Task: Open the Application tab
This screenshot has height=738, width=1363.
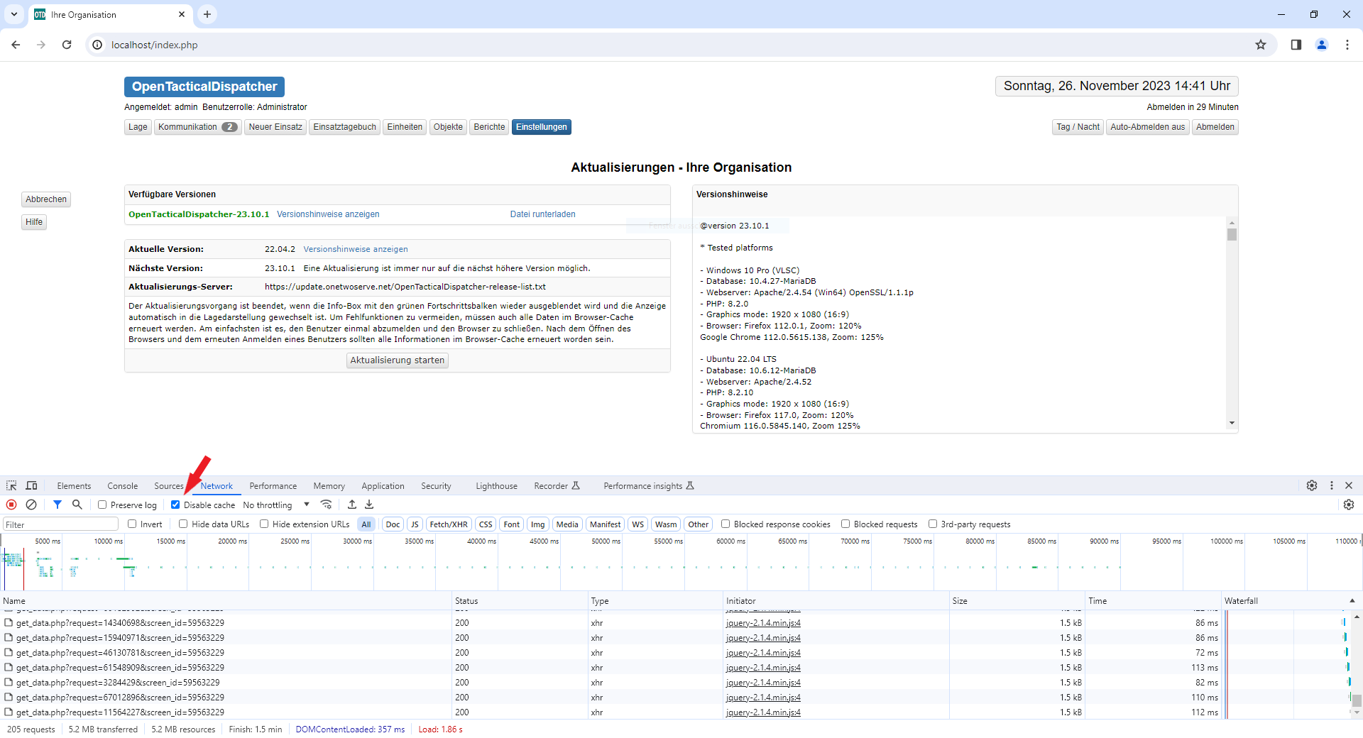Action: [x=383, y=486]
